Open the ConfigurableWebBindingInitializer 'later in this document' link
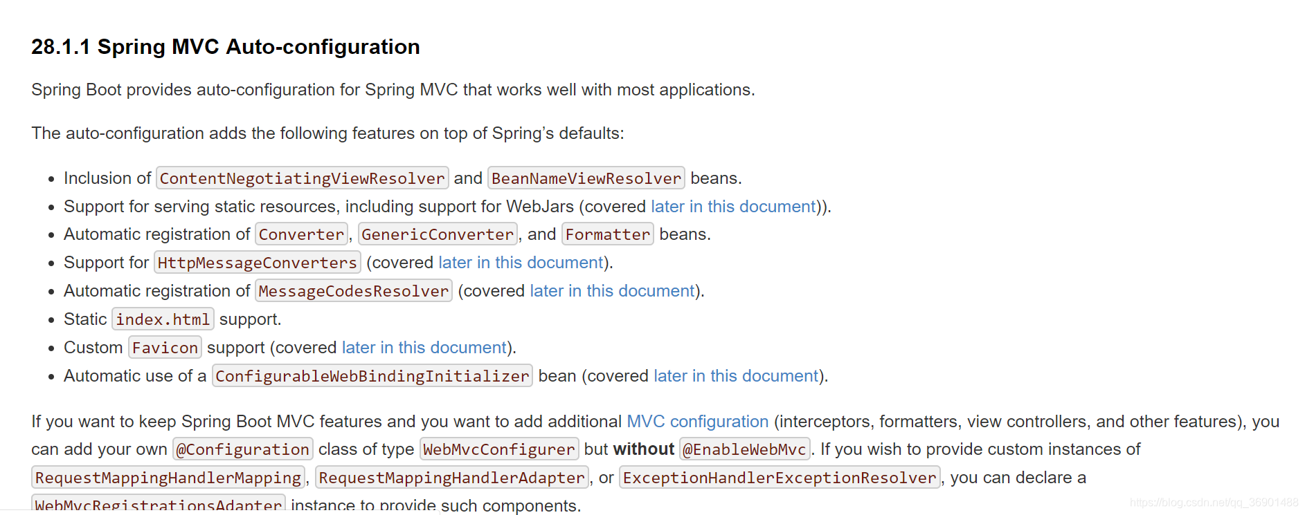This screenshot has height=515, width=1305. pyautogui.click(x=736, y=376)
